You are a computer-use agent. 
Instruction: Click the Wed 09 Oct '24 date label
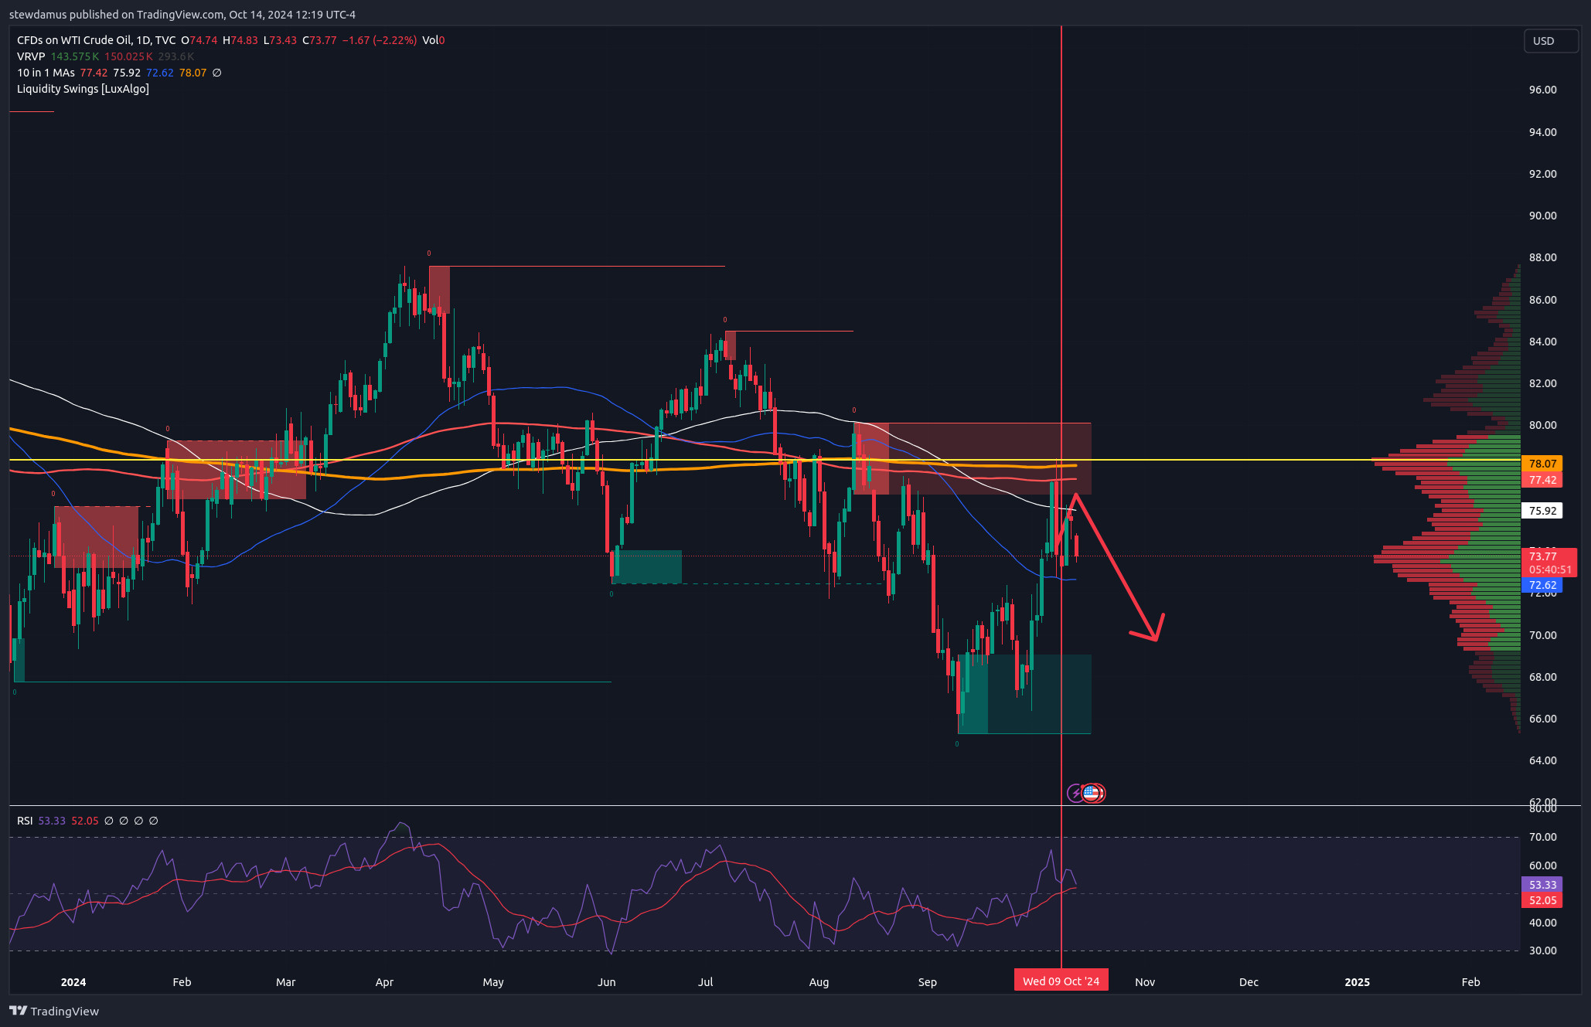click(1061, 981)
